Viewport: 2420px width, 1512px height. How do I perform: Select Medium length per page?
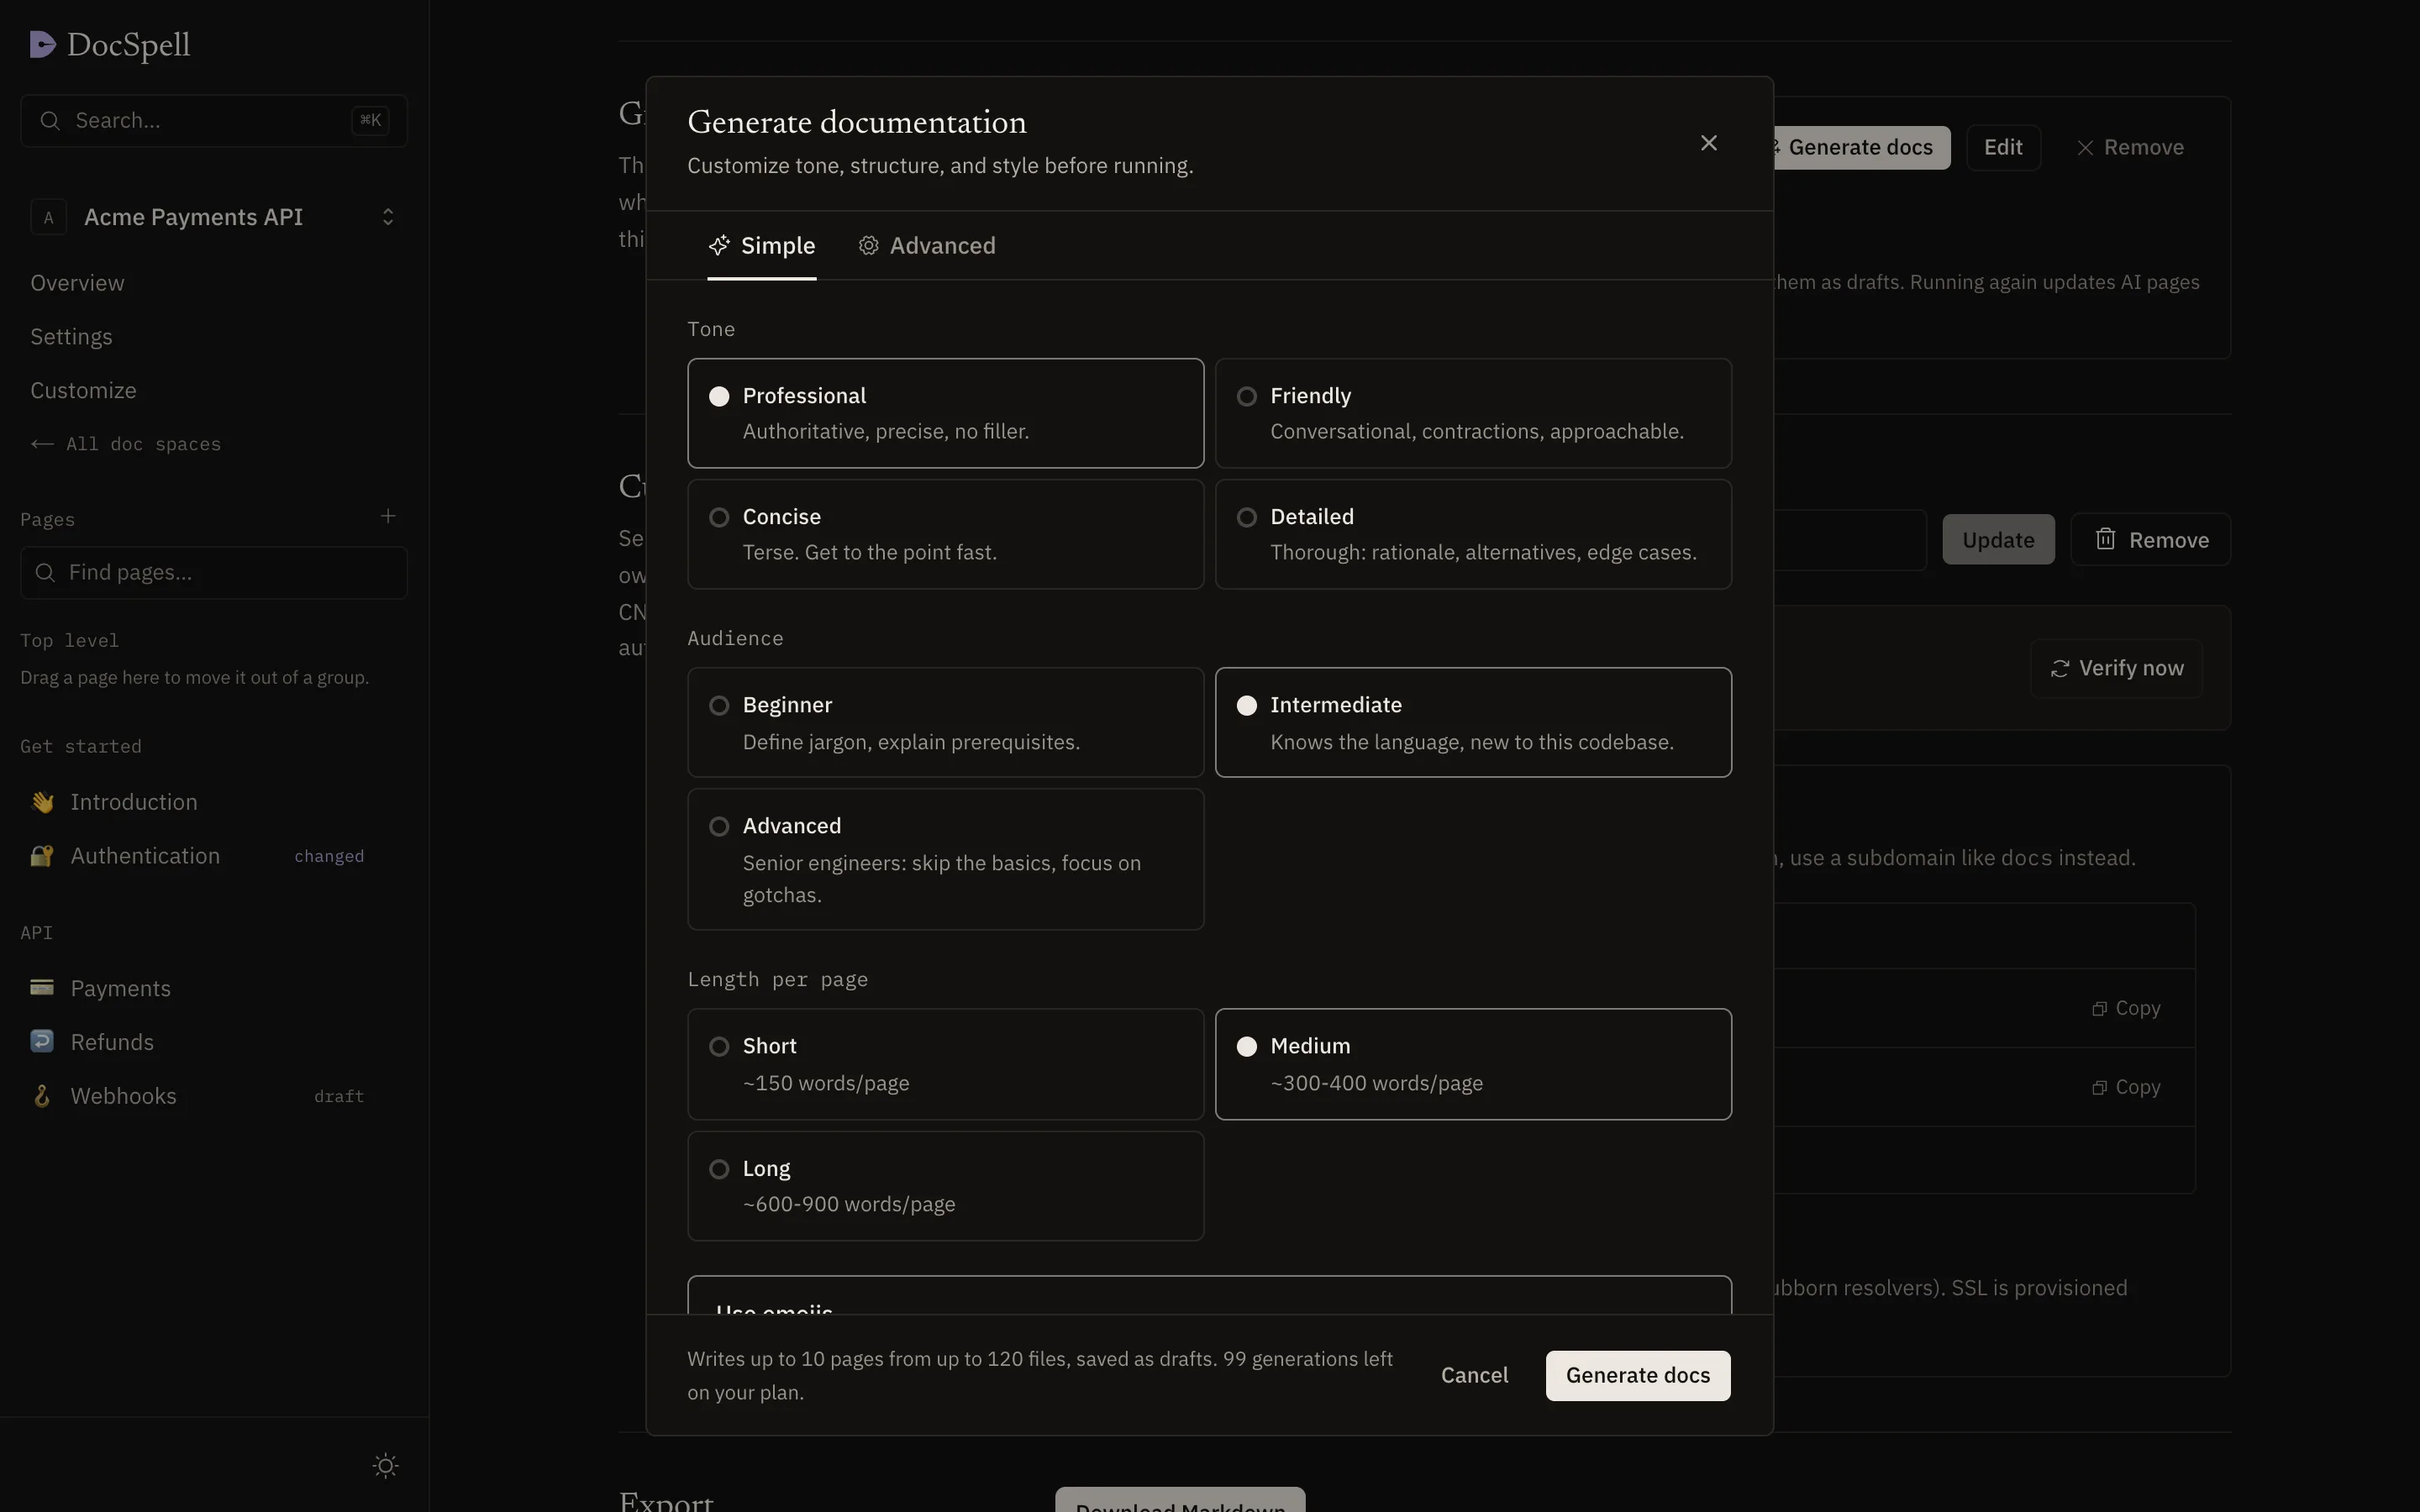pyautogui.click(x=1473, y=1064)
